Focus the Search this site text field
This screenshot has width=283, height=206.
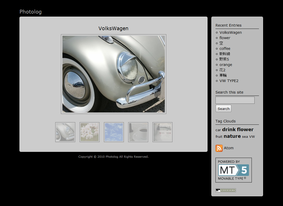(235, 100)
